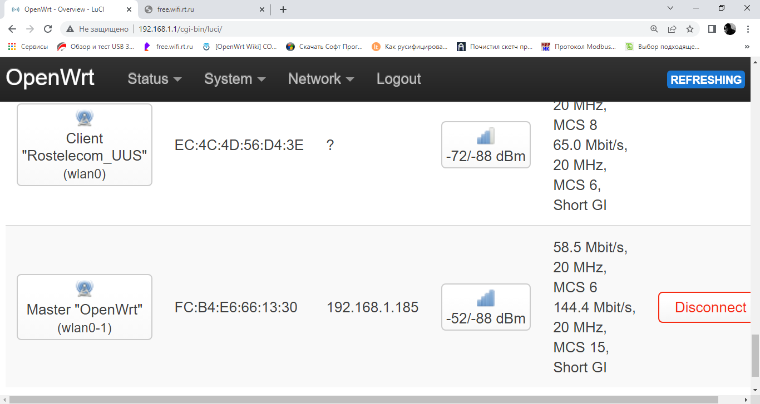Expand the Status dropdown menu
This screenshot has height=404, width=760.
pyautogui.click(x=155, y=79)
